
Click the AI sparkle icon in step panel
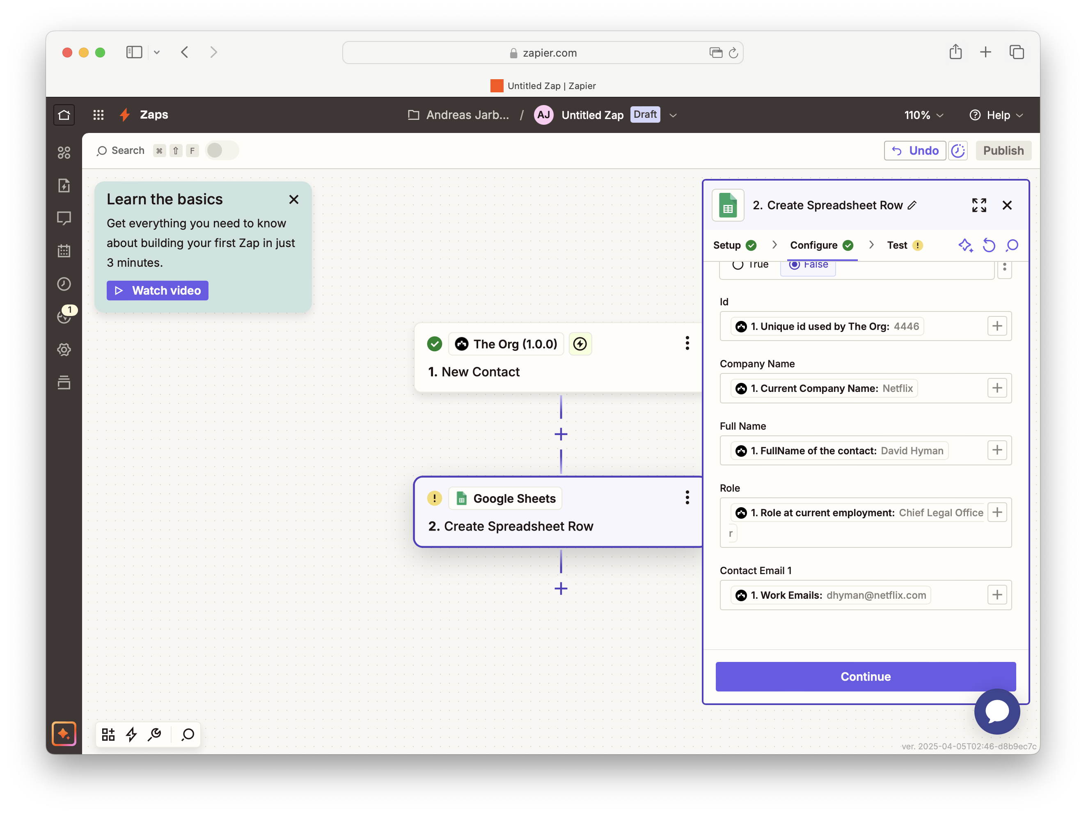coord(965,245)
